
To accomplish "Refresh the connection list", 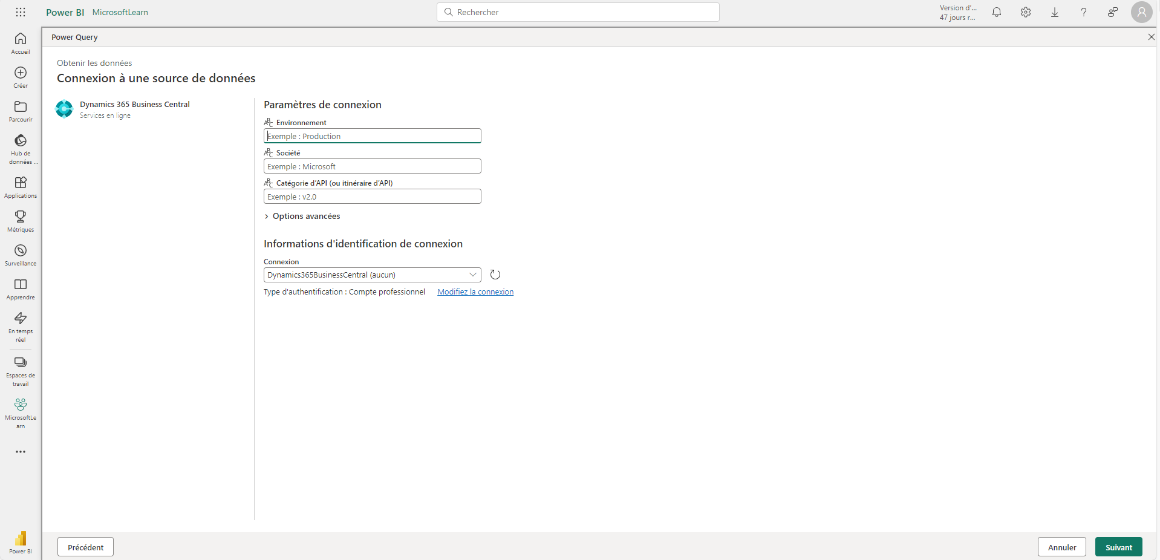I will tap(495, 275).
